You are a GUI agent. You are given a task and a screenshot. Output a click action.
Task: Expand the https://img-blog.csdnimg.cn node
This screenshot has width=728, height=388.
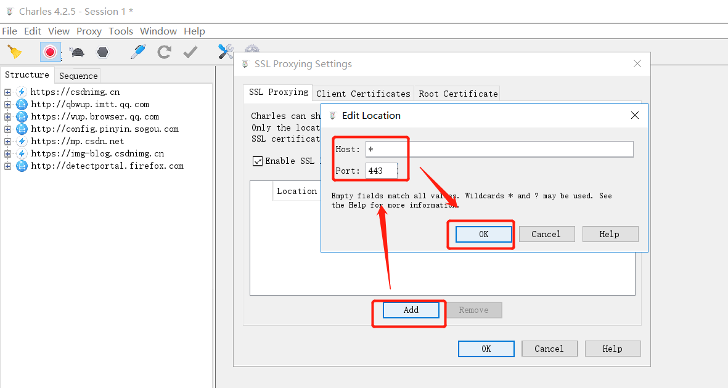(7, 153)
